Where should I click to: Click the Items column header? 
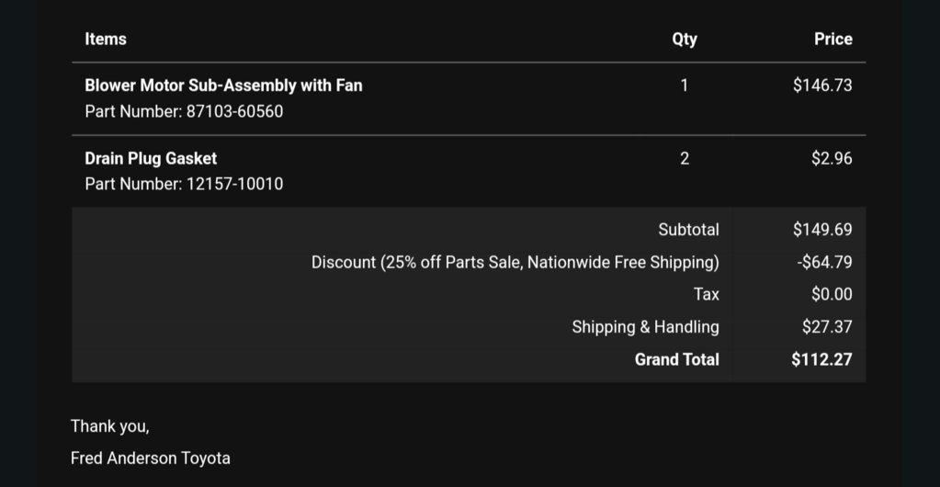click(x=106, y=39)
